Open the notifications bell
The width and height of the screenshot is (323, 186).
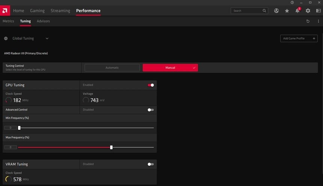tap(297, 11)
